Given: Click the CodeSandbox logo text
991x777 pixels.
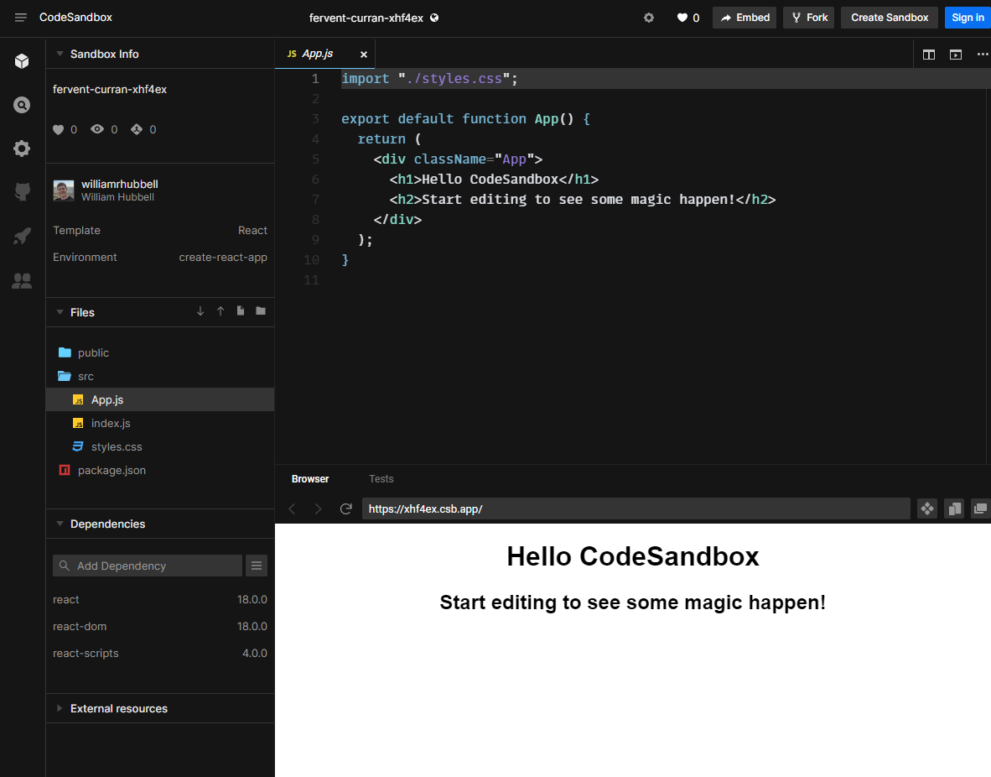Looking at the screenshot, I should tap(75, 18).
